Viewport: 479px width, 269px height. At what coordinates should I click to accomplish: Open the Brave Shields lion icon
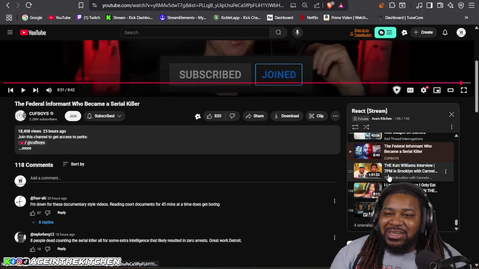330,5
